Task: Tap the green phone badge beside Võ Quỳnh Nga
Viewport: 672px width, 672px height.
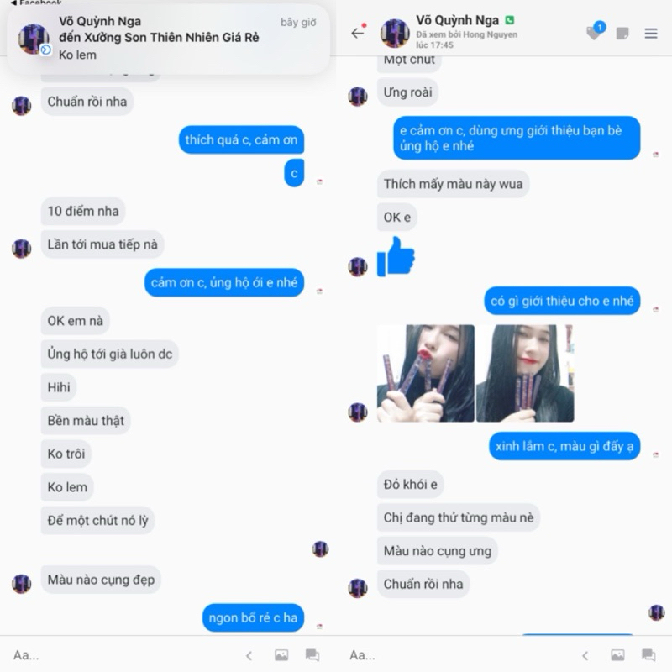Action: [x=510, y=20]
